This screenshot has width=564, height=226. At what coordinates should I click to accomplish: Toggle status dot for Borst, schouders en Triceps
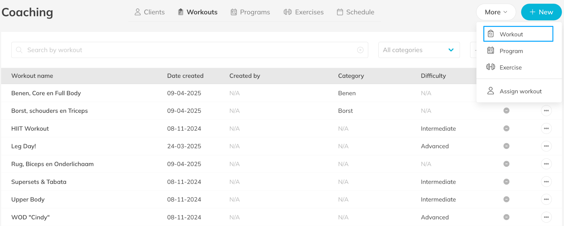(506, 111)
